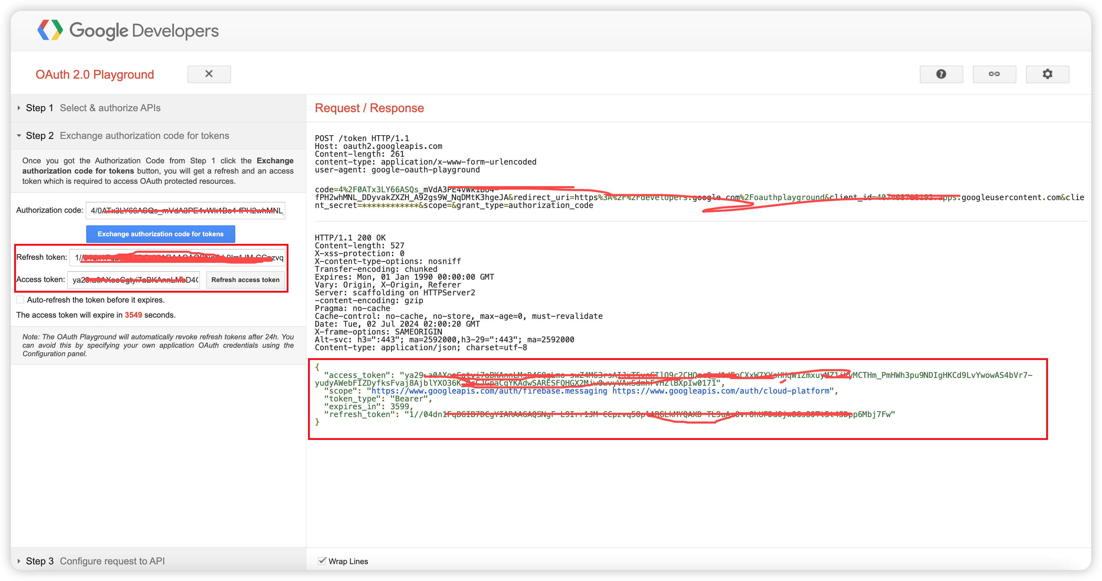Viewport: 1102px width, 581px height.
Task: Click Exchange authorization code for tokens button
Action: pos(160,234)
